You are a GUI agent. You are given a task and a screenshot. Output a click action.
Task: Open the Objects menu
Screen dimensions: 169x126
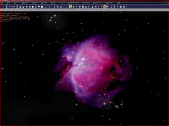point(25,3)
